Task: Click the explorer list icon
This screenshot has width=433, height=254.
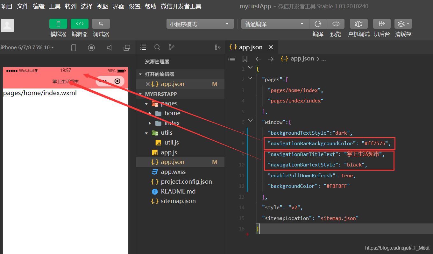Action: pos(143,47)
